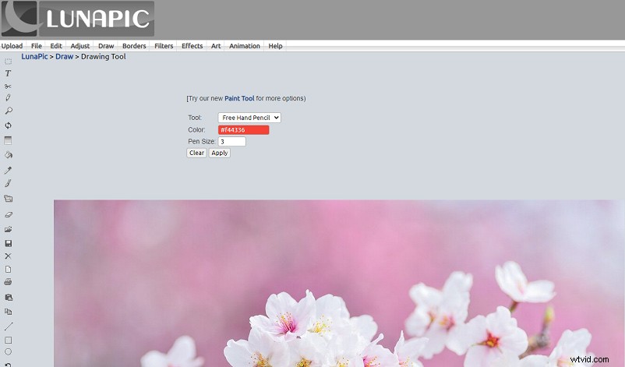This screenshot has height=367, width=625.
Task: Select the paint bucket fill tool
Action: click(x=8, y=155)
